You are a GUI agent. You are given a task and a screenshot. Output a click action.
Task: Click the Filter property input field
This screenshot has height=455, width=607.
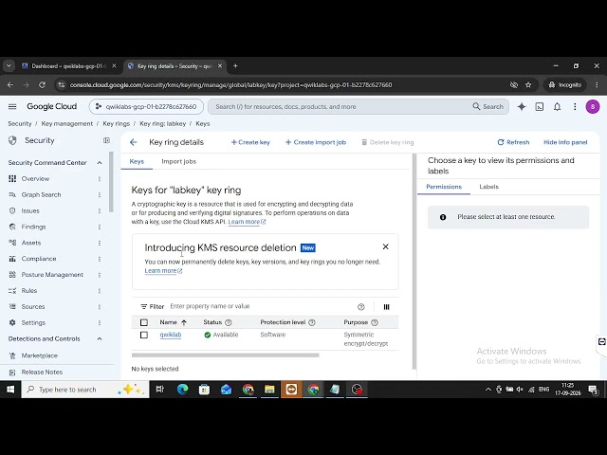tap(262, 306)
